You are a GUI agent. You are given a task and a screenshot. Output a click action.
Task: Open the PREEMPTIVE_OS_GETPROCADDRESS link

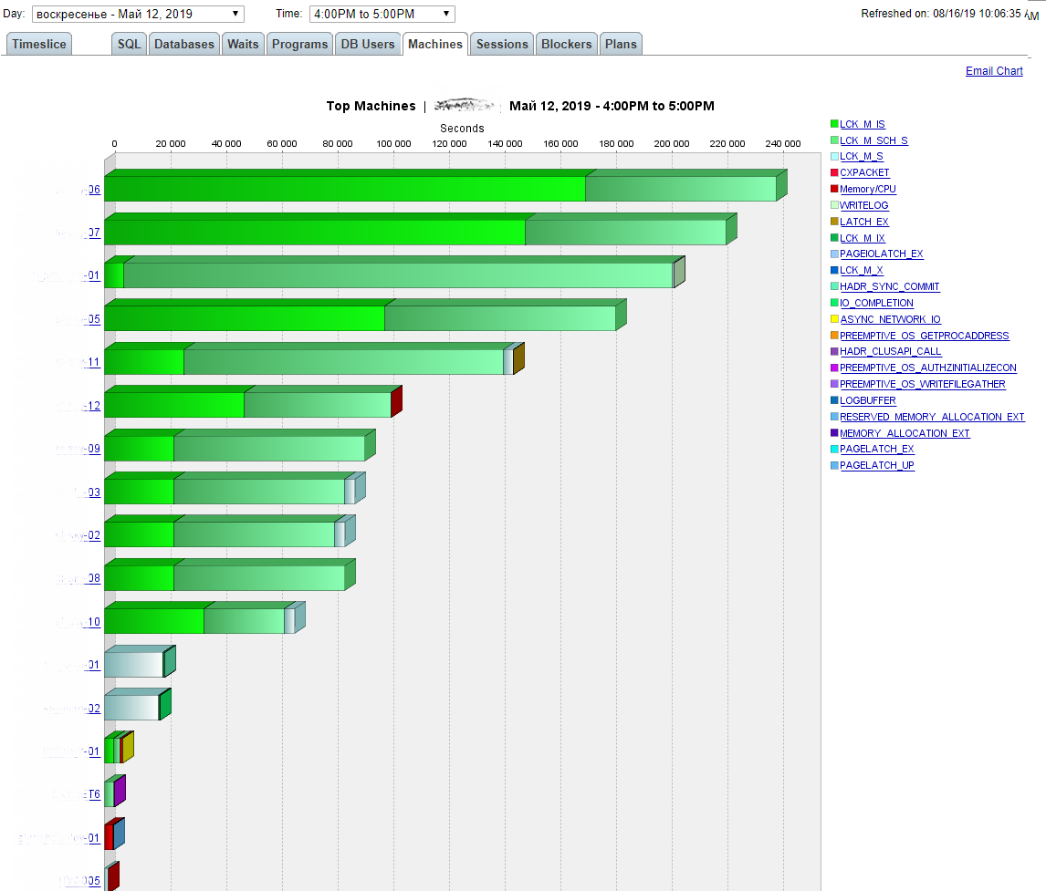coord(925,336)
